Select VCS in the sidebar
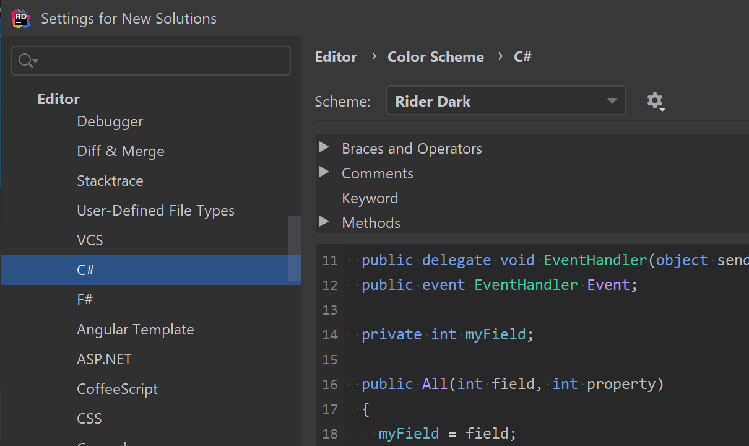749x446 pixels. (90, 240)
